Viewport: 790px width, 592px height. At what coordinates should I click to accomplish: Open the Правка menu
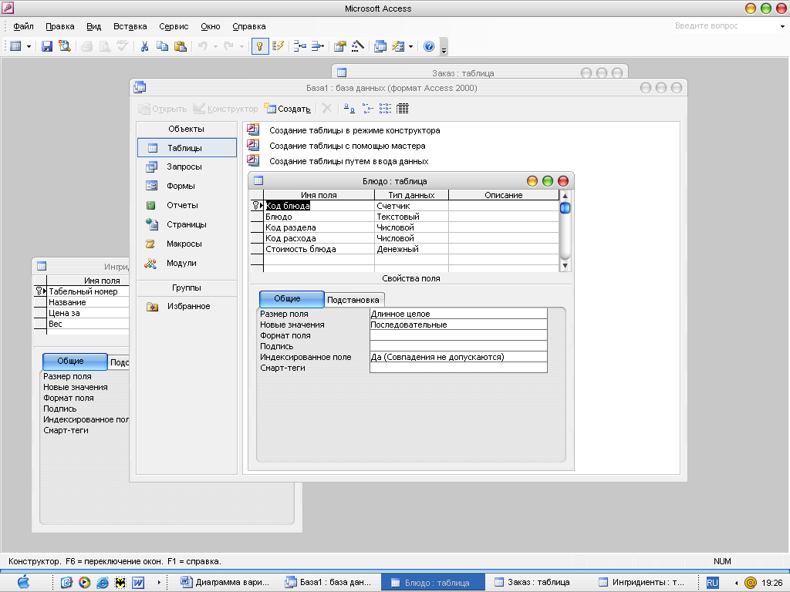pos(60,26)
